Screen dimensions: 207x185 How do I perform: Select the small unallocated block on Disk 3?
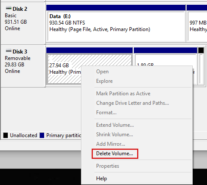tap(201, 66)
